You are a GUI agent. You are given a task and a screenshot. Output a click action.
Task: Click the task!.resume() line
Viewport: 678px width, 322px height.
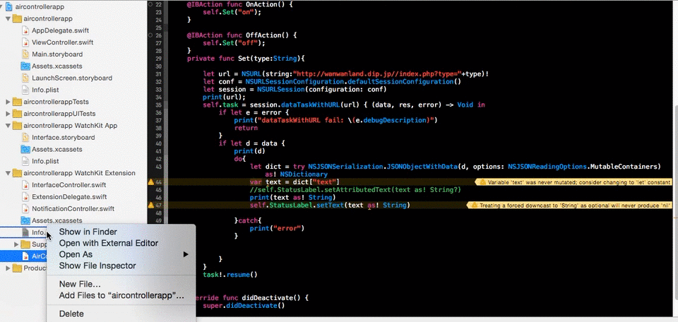(x=230, y=275)
